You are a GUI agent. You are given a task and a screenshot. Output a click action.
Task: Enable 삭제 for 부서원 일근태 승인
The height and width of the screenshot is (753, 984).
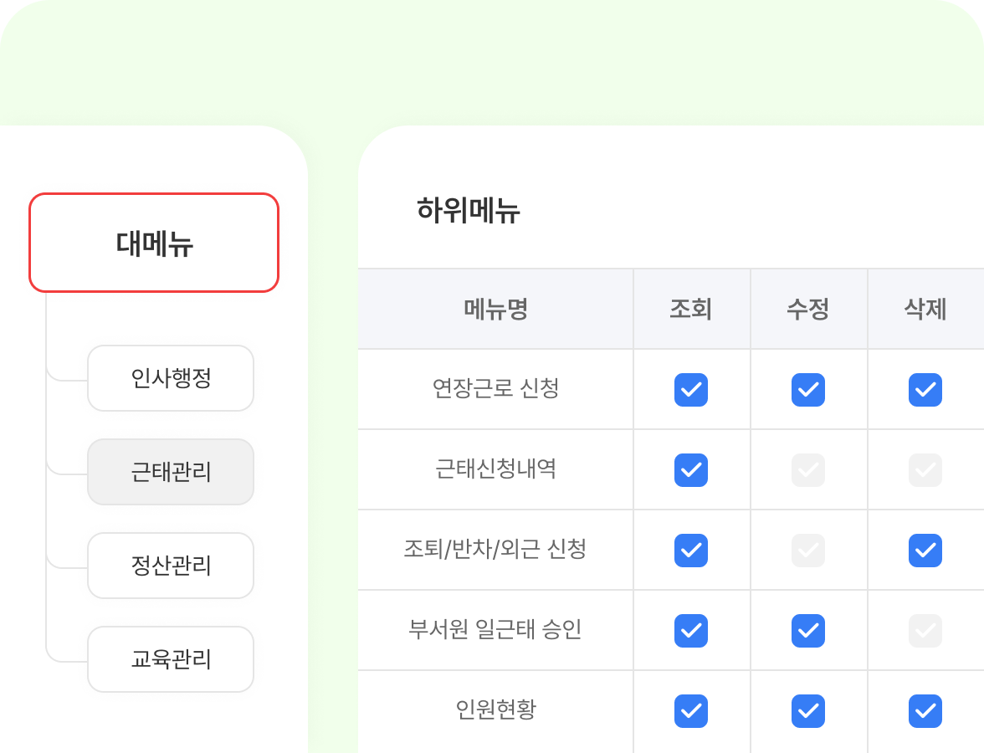pos(925,630)
